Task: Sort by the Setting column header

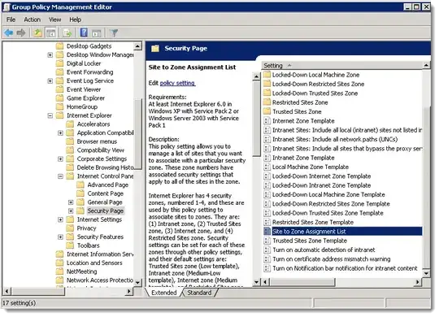Action: pyautogui.click(x=341, y=66)
